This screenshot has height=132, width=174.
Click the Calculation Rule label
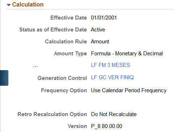(x=66, y=42)
